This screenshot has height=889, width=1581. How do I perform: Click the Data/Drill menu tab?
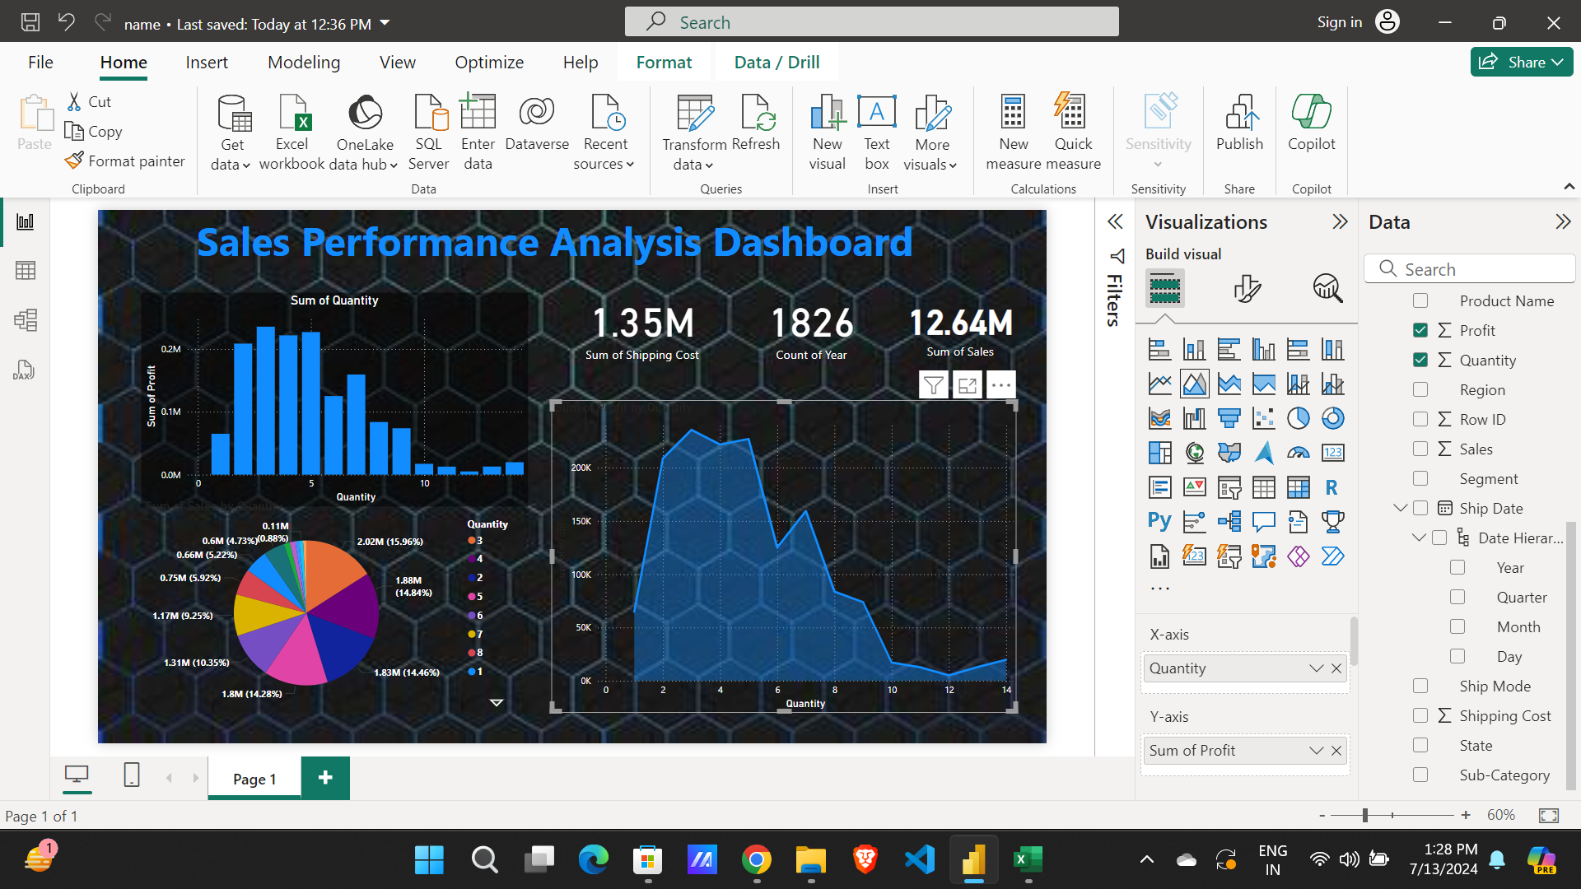point(776,62)
